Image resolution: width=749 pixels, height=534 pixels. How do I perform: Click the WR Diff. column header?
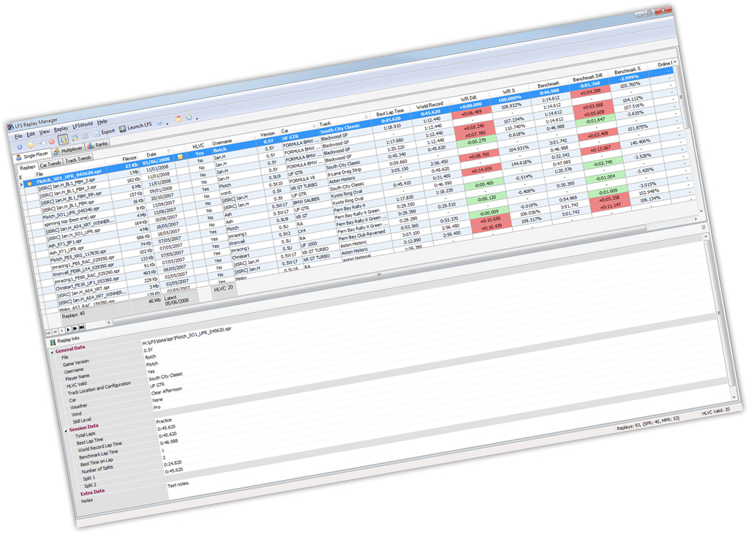(x=469, y=99)
